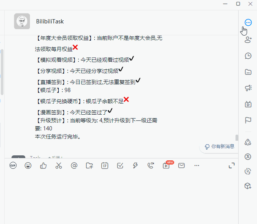257x224 pixels.
Task: Open the NEW live video feature
Action: click(166, 165)
